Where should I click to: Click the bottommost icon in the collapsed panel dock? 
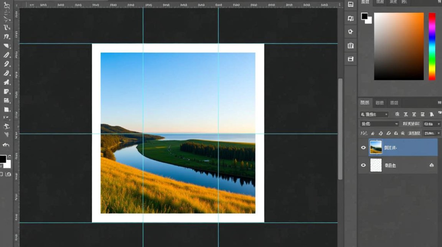[351, 59]
